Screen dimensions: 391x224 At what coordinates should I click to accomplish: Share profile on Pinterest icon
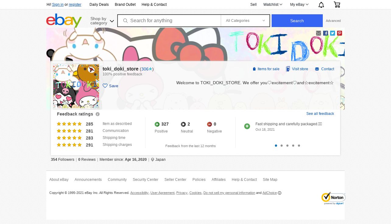pyautogui.click(x=340, y=33)
